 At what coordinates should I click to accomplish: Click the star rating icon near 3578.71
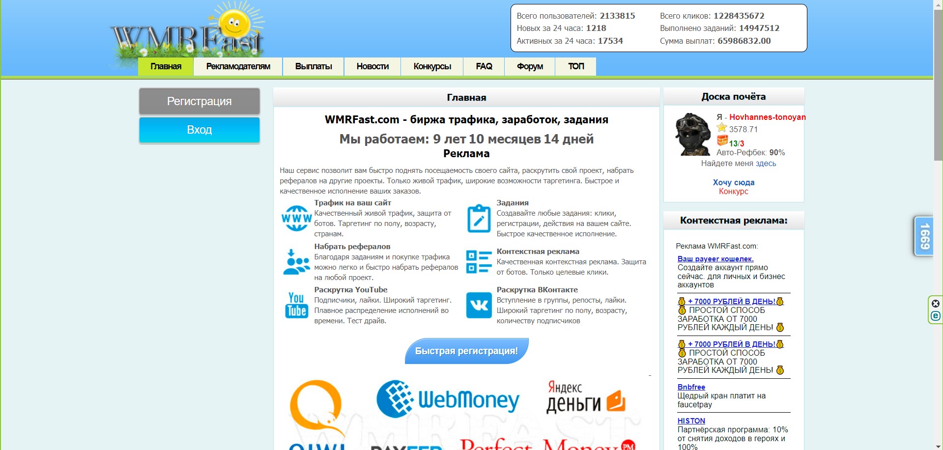point(721,128)
